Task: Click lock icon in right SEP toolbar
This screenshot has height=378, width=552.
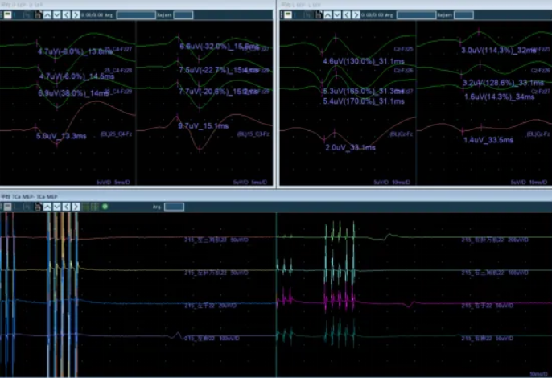Action: point(319,14)
